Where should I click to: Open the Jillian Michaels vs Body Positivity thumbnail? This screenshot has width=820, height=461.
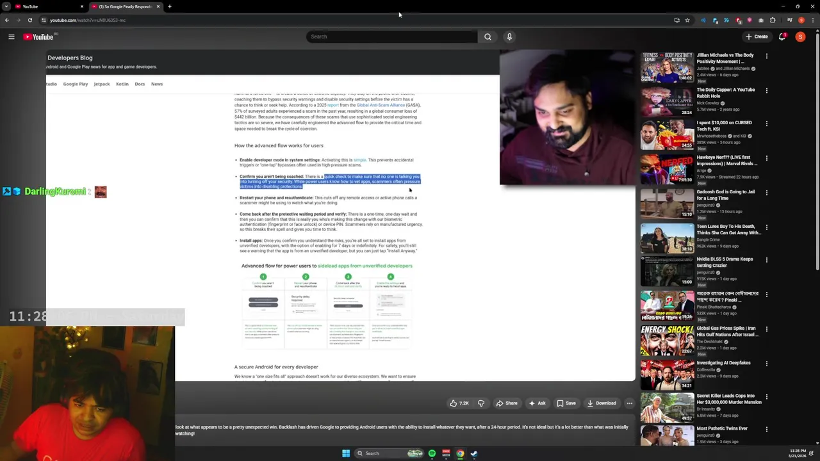667,67
